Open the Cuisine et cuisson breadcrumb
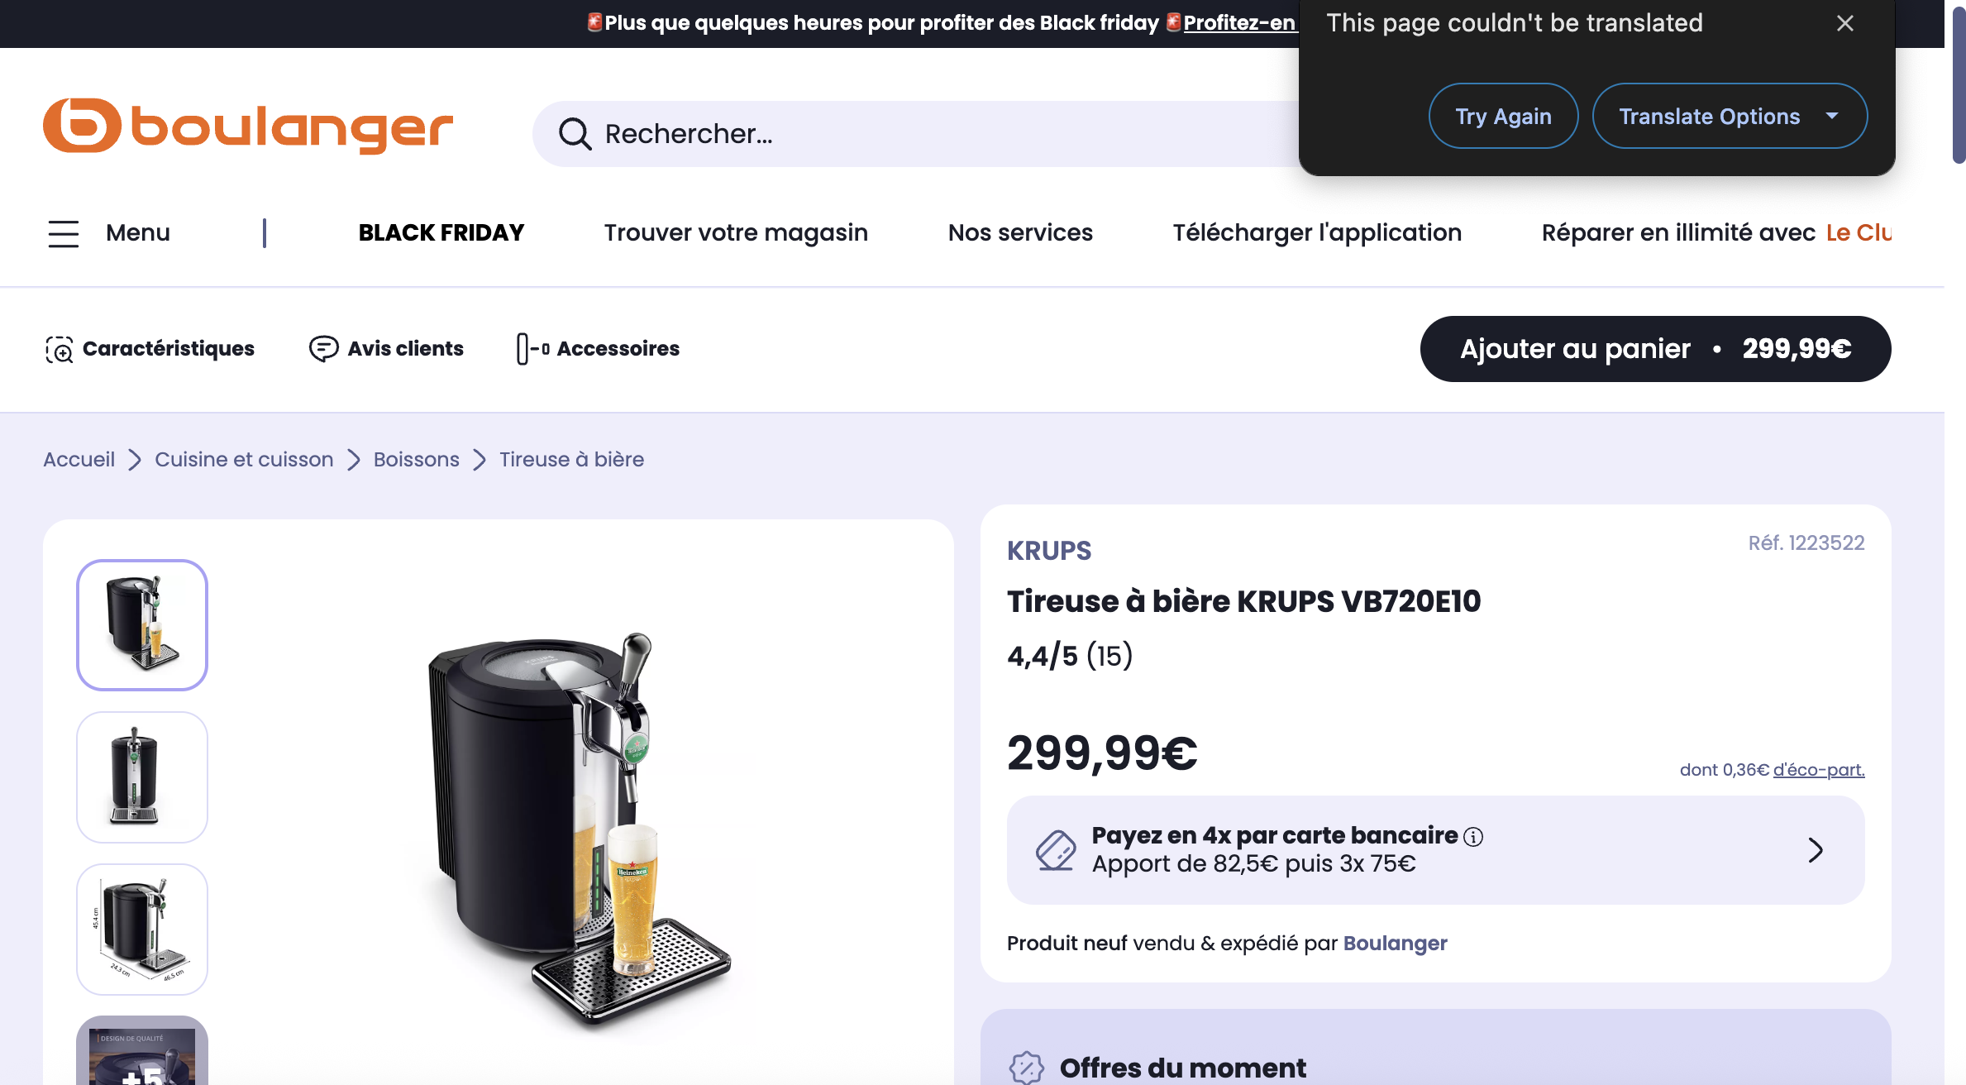This screenshot has width=1966, height=1085. pos(244,460)
